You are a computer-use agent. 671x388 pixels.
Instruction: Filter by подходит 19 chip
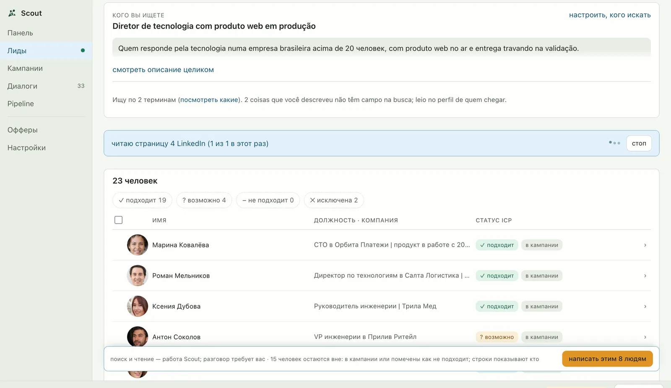click(x=142, y=200)
